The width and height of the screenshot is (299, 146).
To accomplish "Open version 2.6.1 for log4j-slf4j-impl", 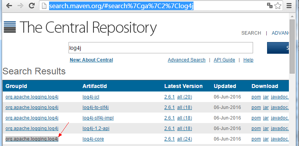I will click(169, 118).
